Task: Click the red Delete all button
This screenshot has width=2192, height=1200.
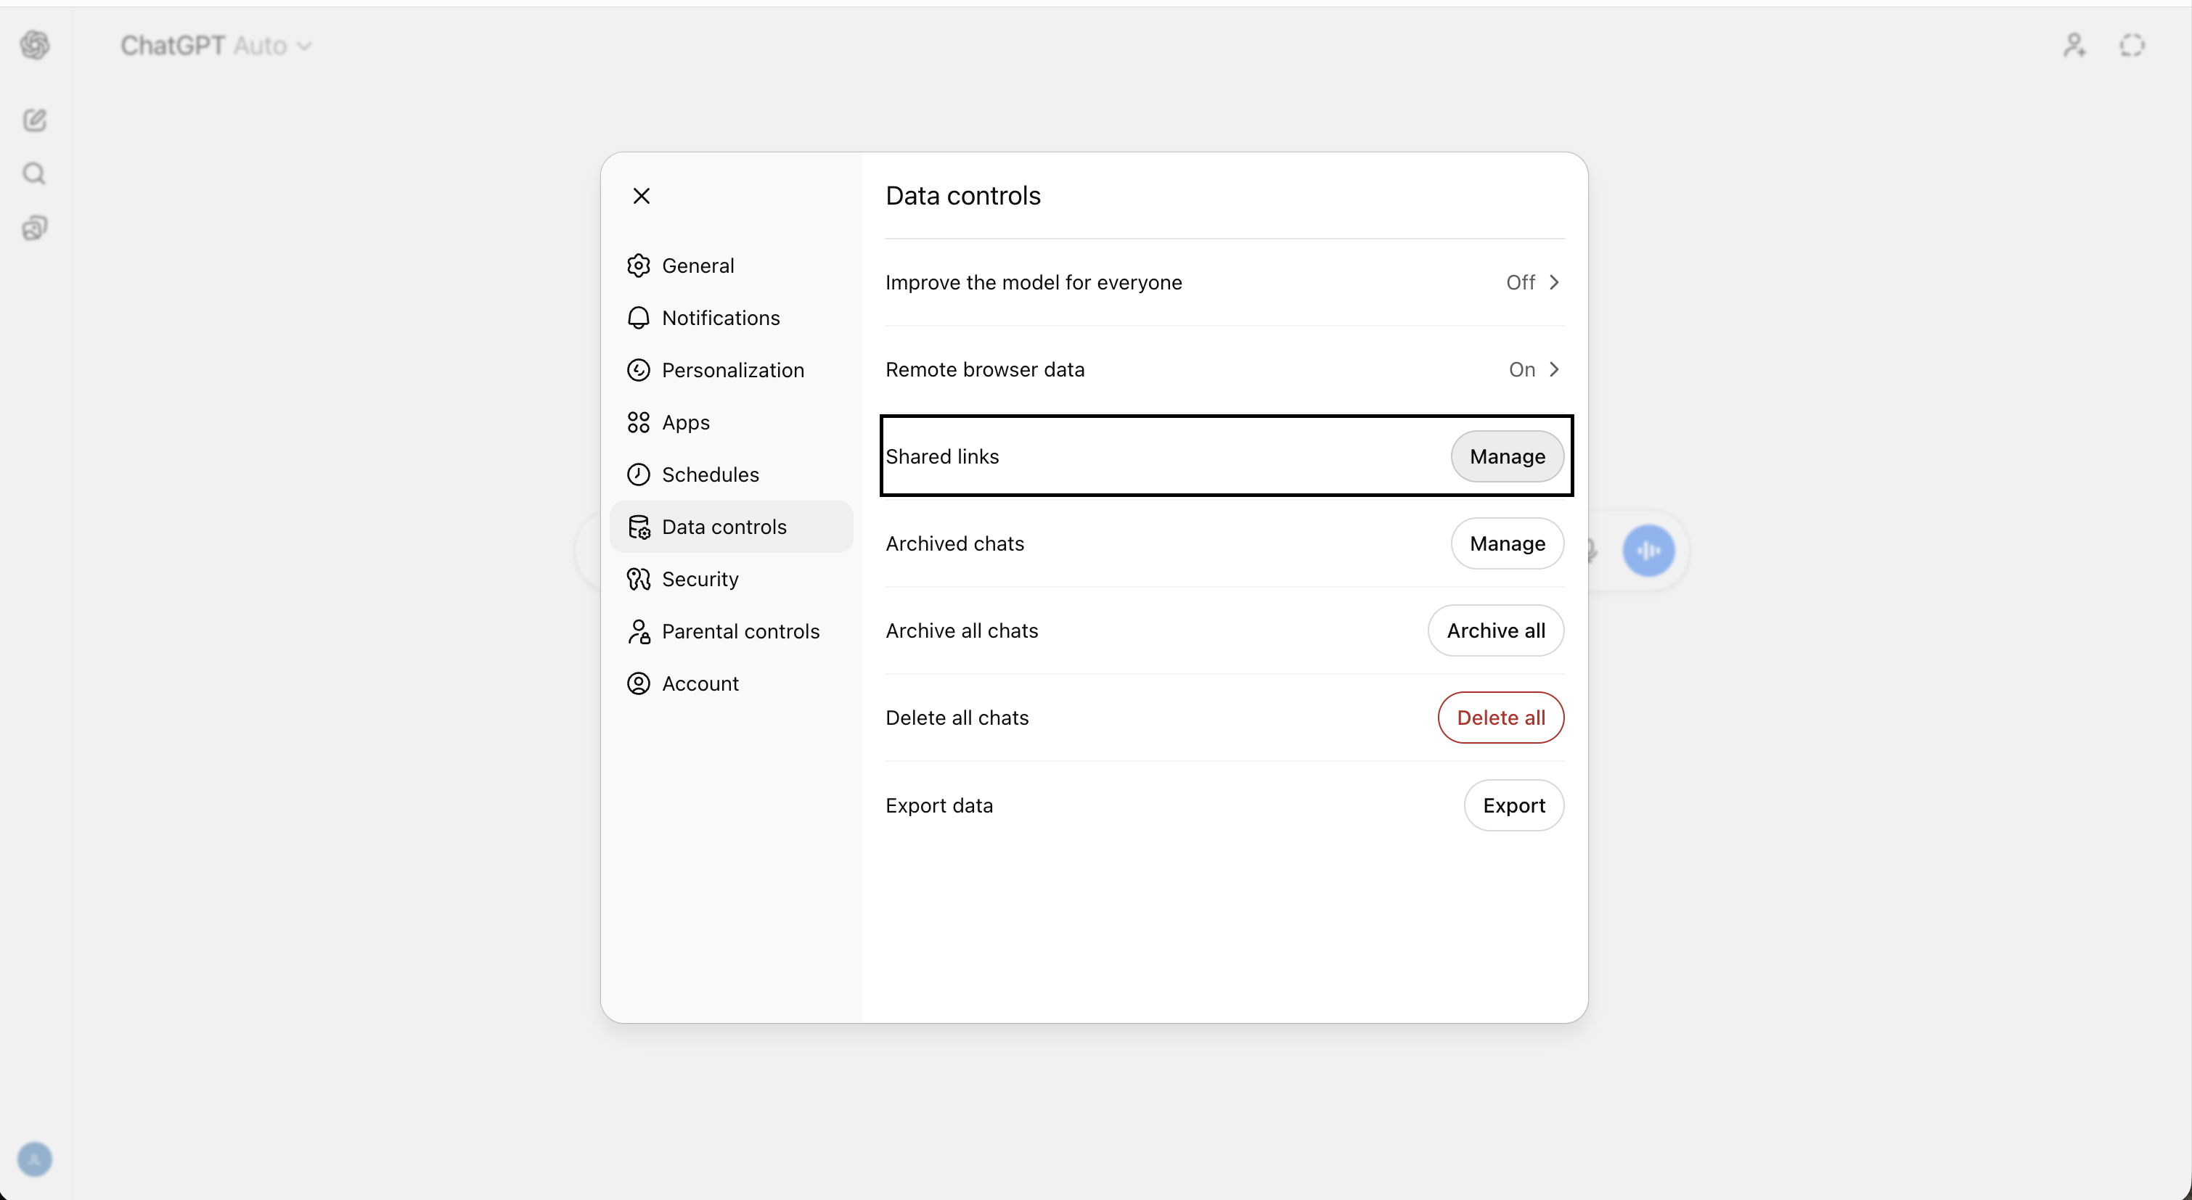Action: 1500,718
